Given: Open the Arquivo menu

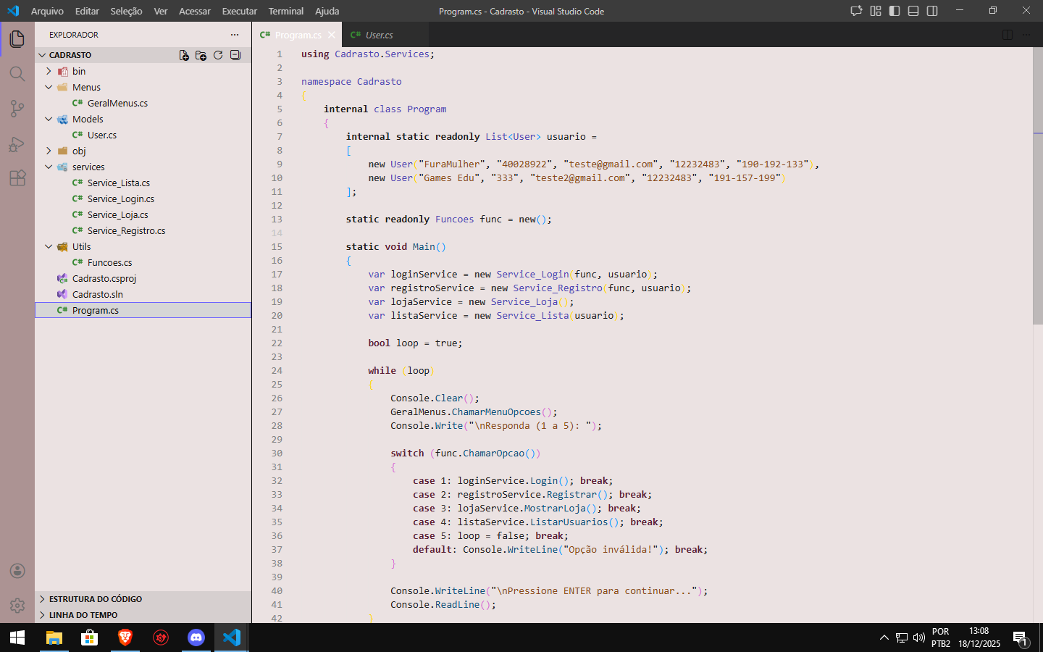Looking at the screenshot, I should (47, 11).
